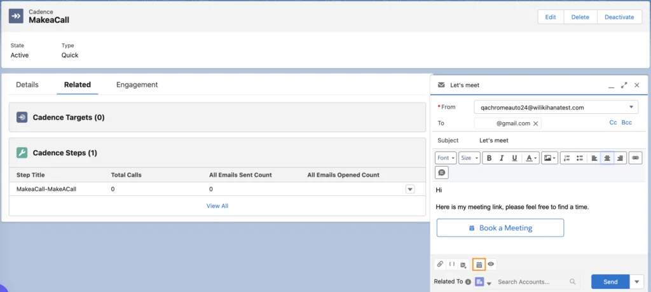The width and height of the screenshot is (651, 292).
Task: Click the Total Calls column header
Action: pyautogui.click(x=127, y=175)
